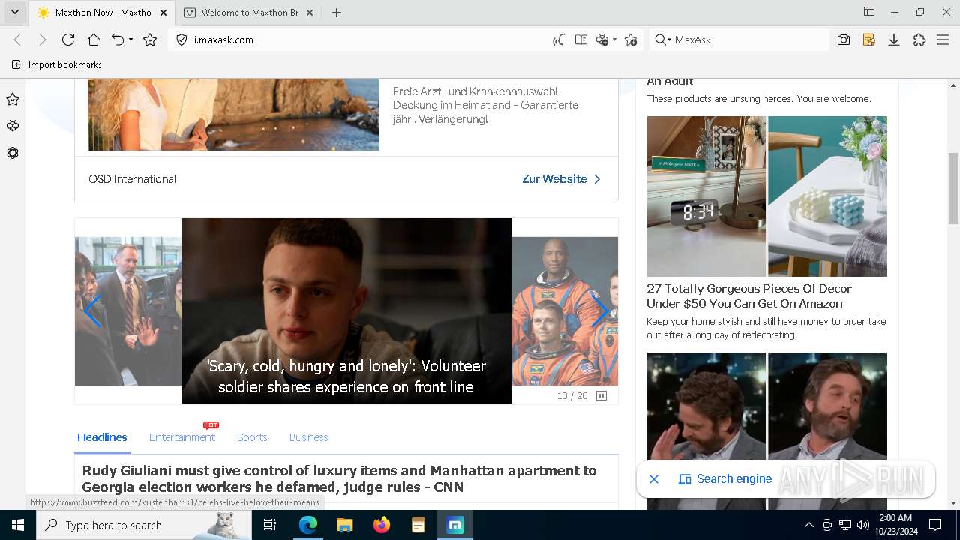Screen dimensions: 960x540
Task: Click the decor clock and candle image
Action: [766, 196]
